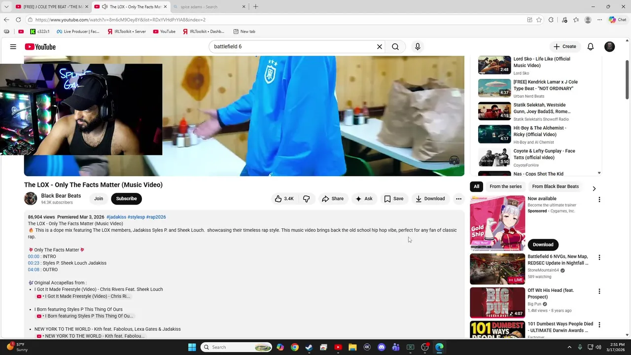
Task: Open the #rap2026 hashtag
Action: click(x=156, y=217)
